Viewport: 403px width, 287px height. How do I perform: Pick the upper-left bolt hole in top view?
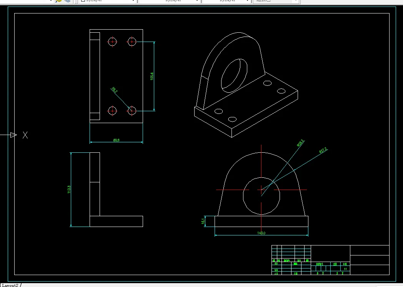[112, 42]
